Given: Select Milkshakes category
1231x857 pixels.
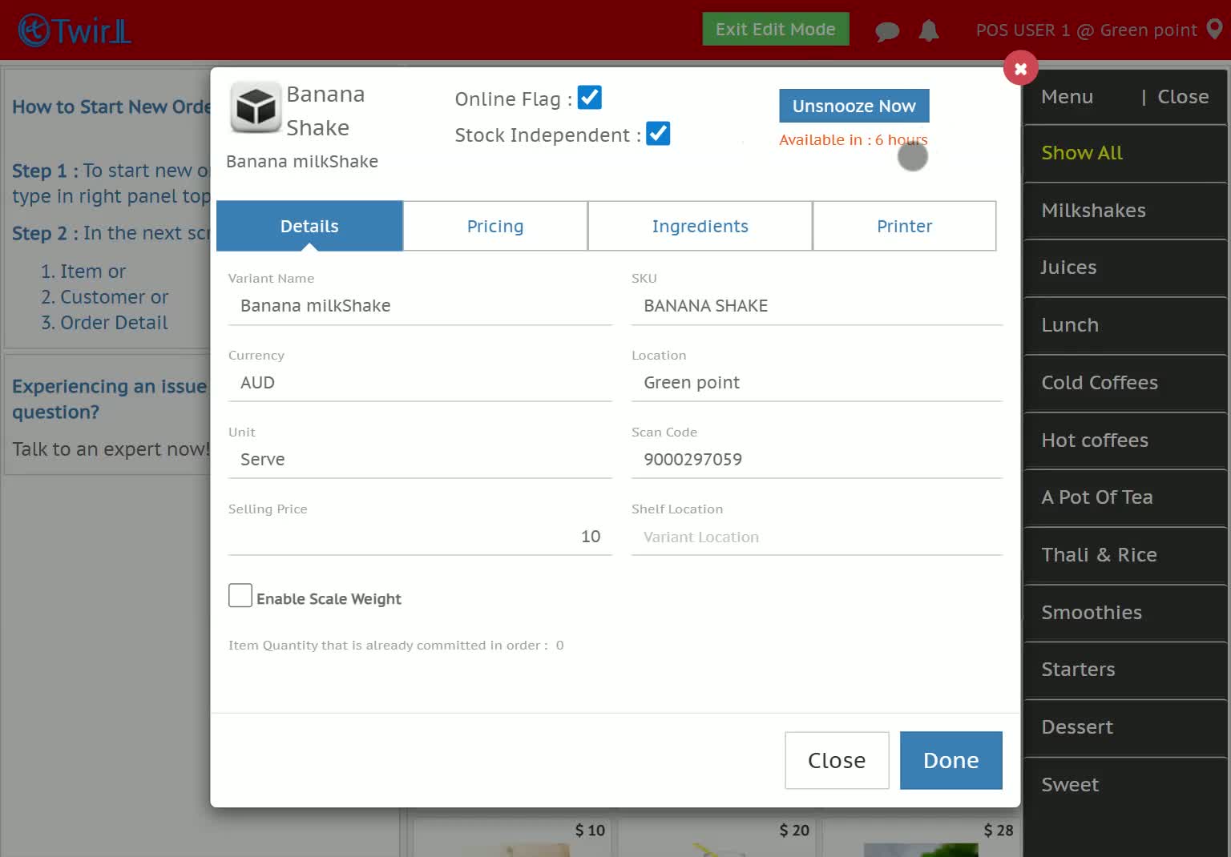Looking at the screenshot, I should [1125, 211].
